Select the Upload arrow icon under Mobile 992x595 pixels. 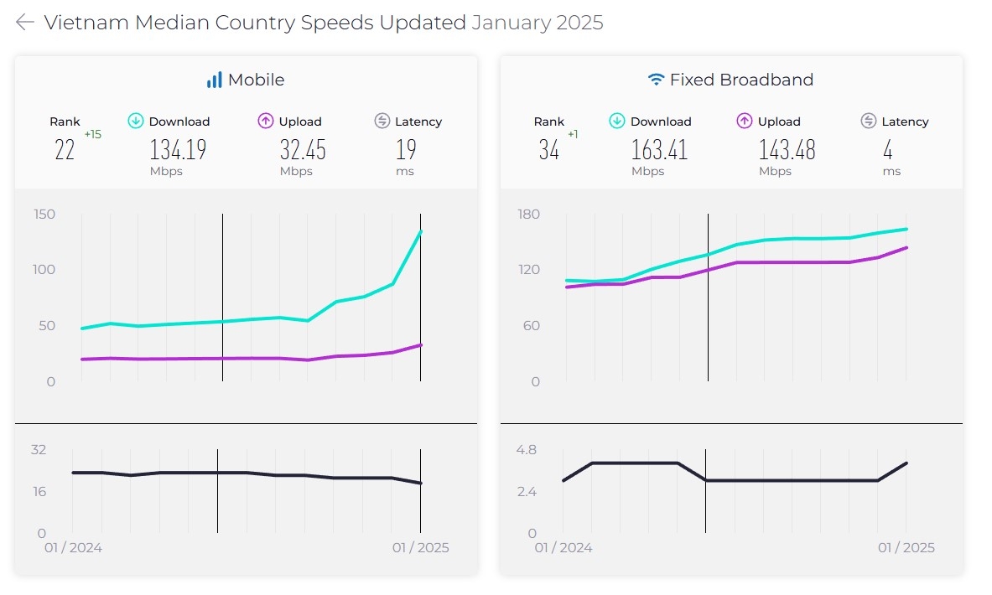[265, 121]
